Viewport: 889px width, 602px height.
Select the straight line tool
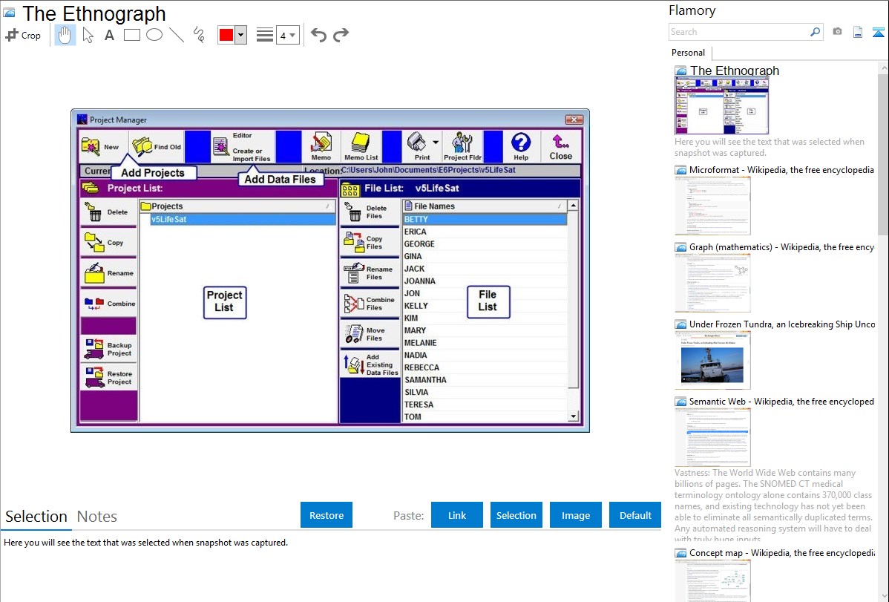(x=177, y=35)
